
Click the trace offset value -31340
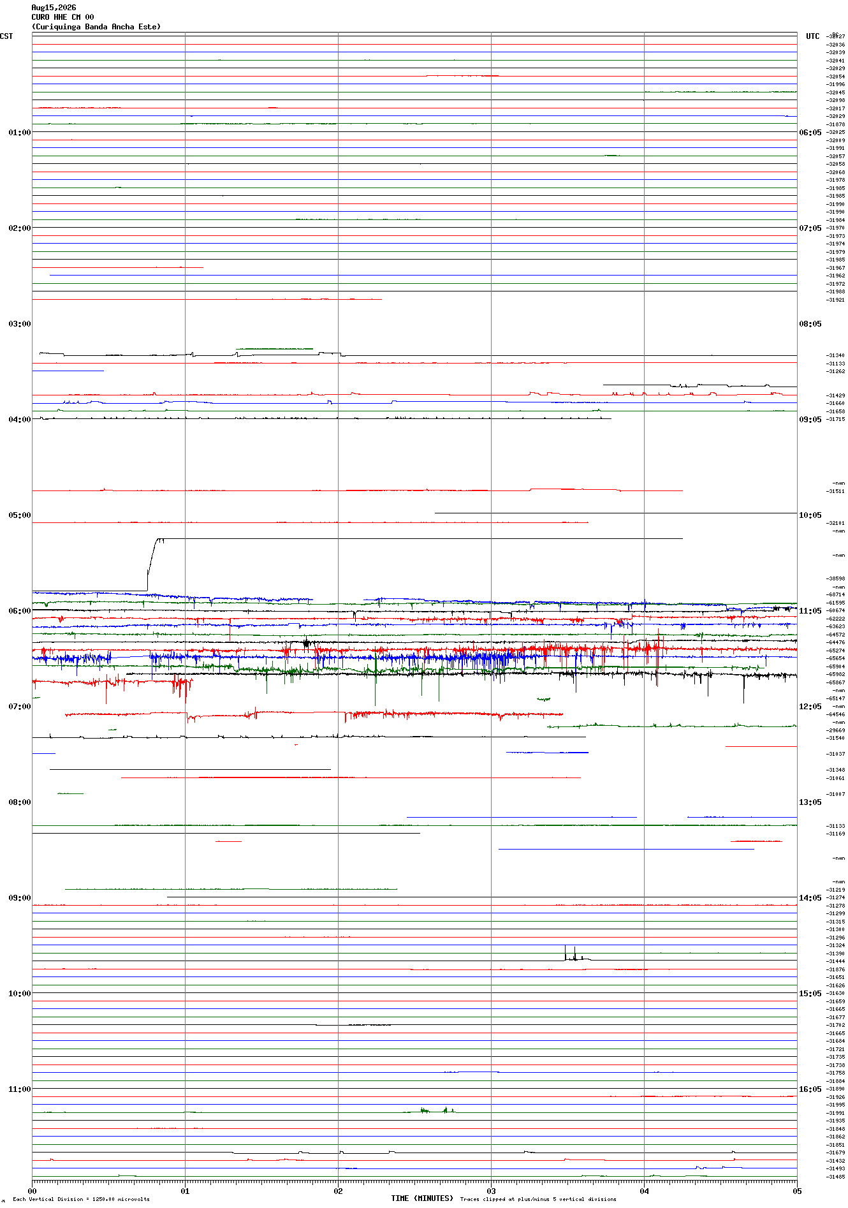coord(835,356)
